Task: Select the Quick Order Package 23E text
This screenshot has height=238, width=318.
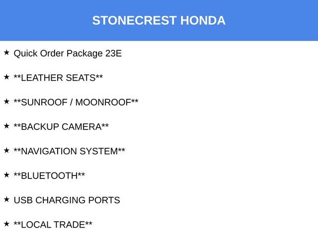Action: tap(68, 53)
